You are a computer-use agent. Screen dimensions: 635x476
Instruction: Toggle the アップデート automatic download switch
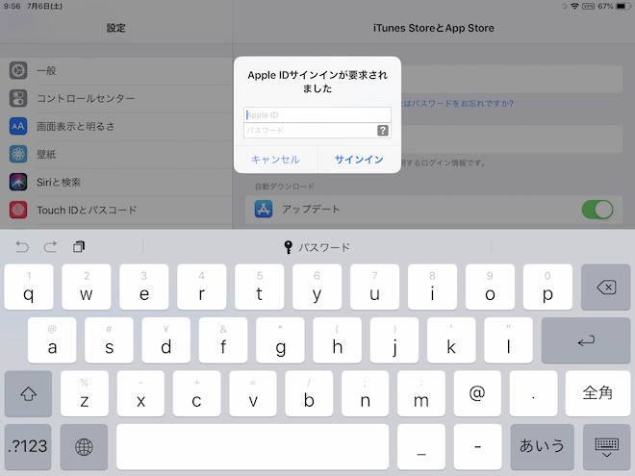tap(597, 210)
